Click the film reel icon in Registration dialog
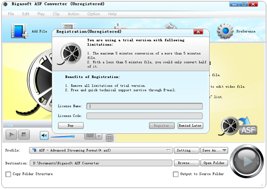267x189 pixels. point(70,54)
